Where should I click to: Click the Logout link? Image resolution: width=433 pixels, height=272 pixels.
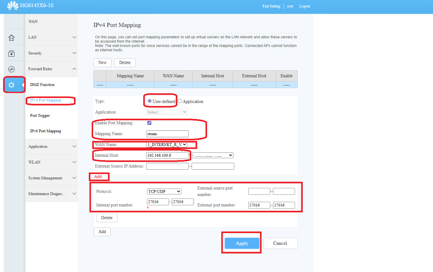point(305,6)
